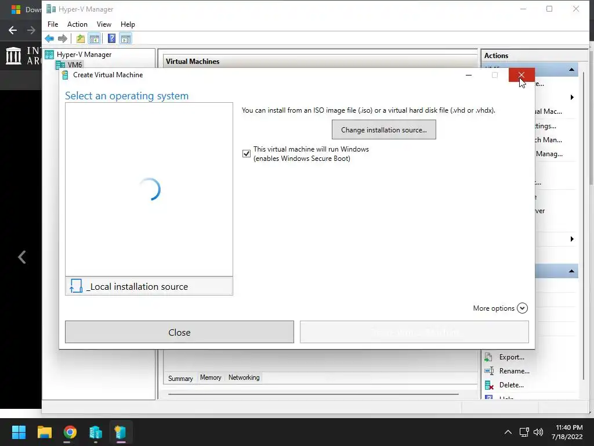
Task: Expand the upper submenu arrow in Actions pane
Action: pyautogui.click(x=572, y=98)
